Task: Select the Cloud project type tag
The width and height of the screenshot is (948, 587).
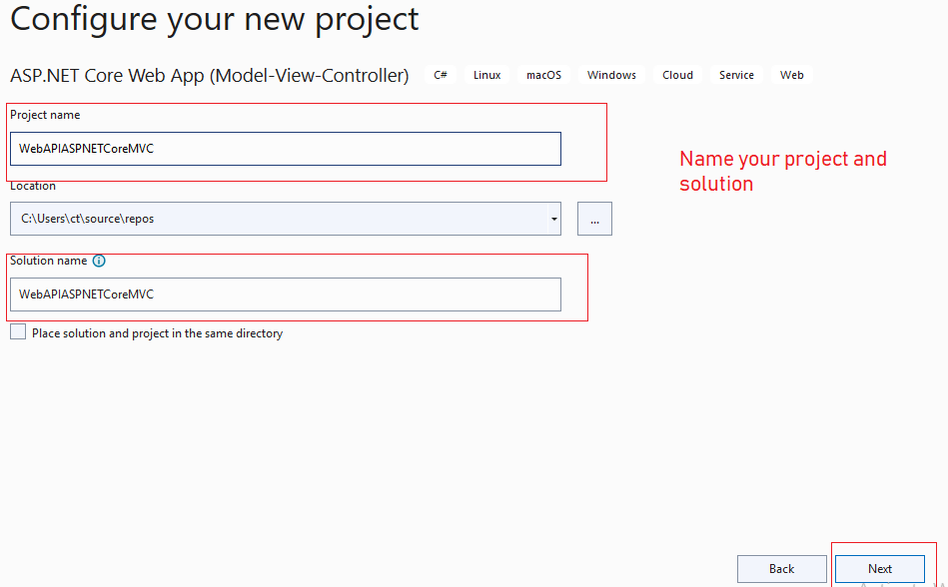Action: (x=677, y=74)
